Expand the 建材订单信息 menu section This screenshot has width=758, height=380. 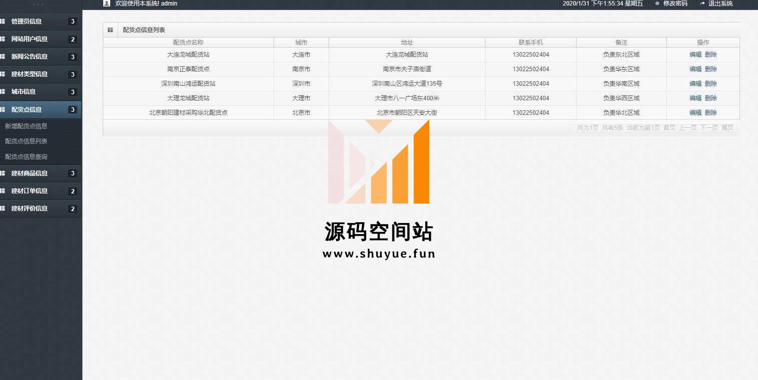tap(41, 191)
